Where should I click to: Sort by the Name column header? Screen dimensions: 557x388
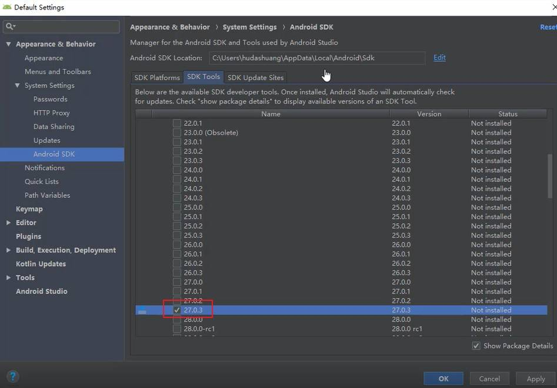coord(271,114)
